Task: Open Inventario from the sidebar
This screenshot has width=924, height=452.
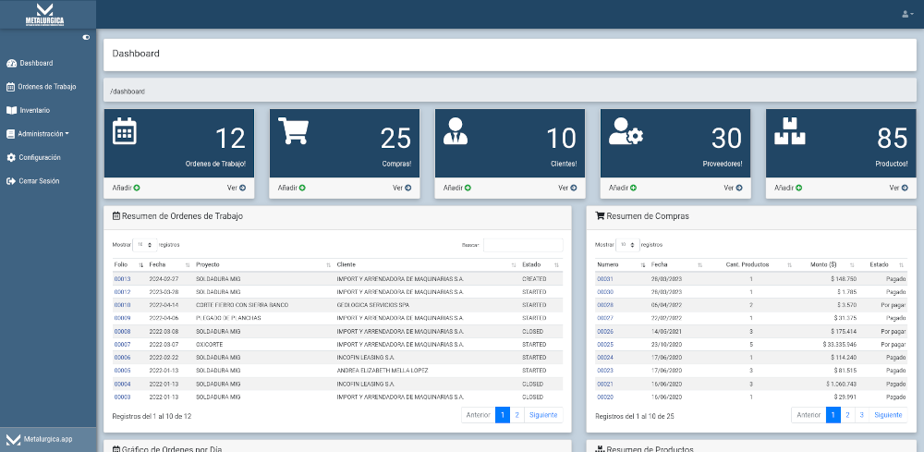Action: [34, 110]
